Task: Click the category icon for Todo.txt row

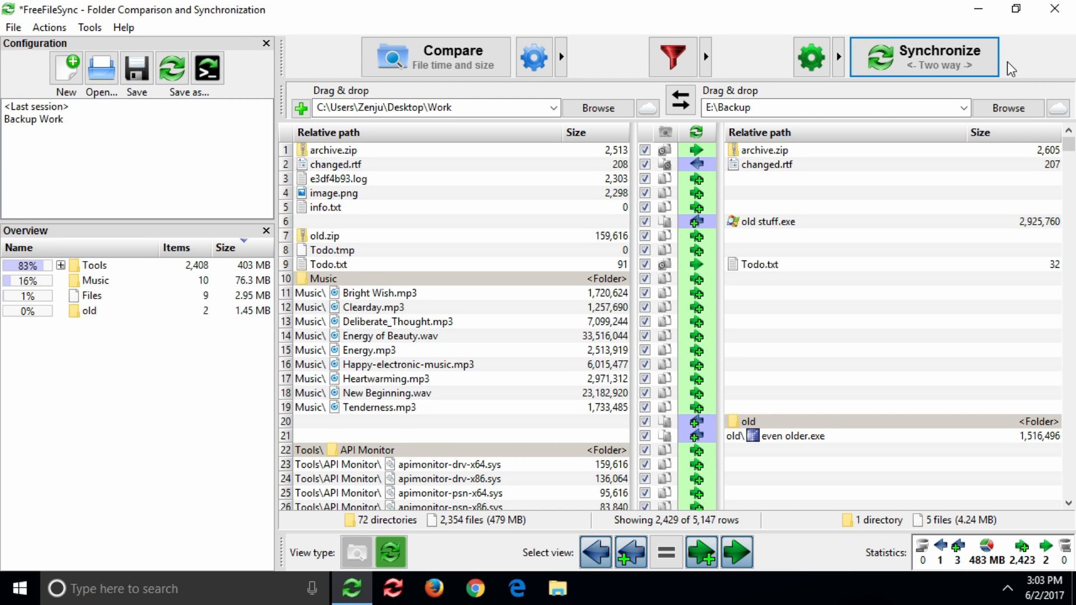Action: pyautogui.click(x=665, y=264)
